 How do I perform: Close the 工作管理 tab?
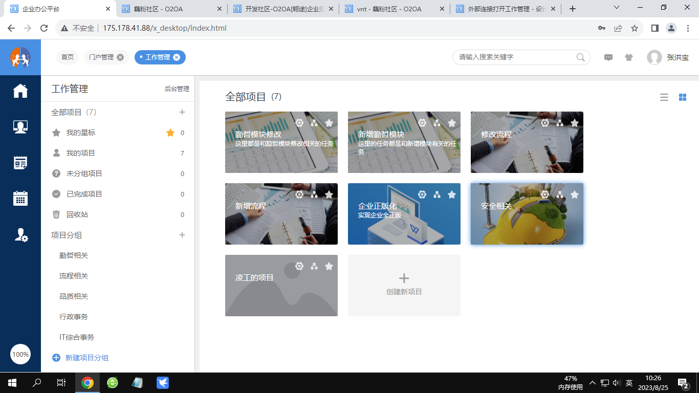point(177,57)
